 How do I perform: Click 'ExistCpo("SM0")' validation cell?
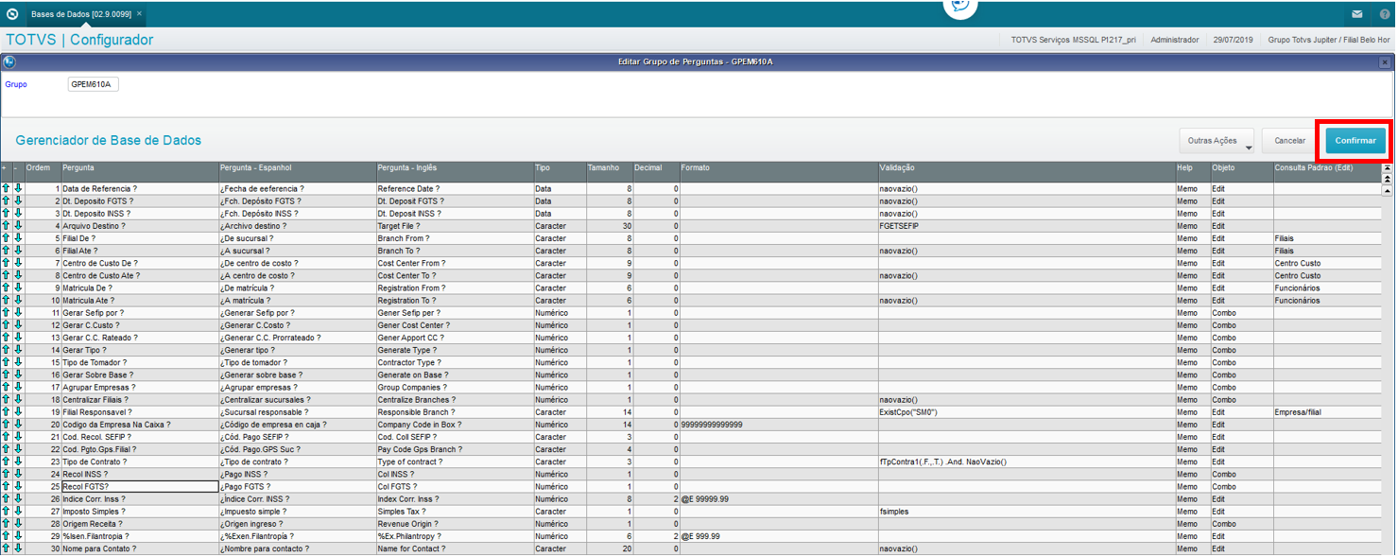[x=1026, y=412]
